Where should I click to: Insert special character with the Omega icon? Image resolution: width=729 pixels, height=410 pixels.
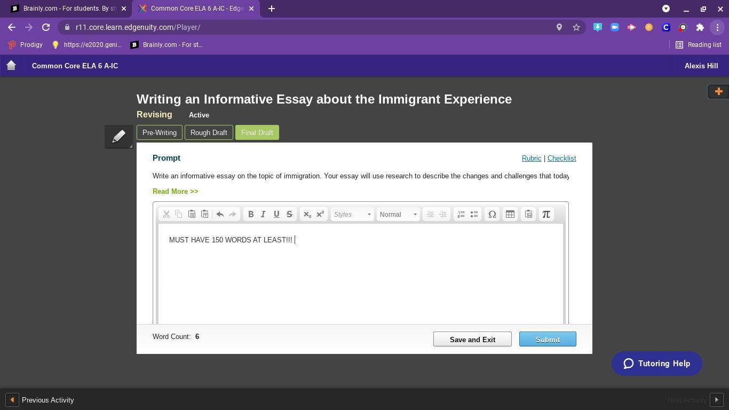point(492,214)
